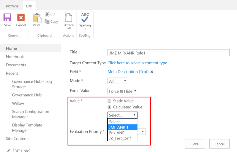Click the Spelling check icon
The width and height of the screenshot is (237, 152).
point(85,18)
